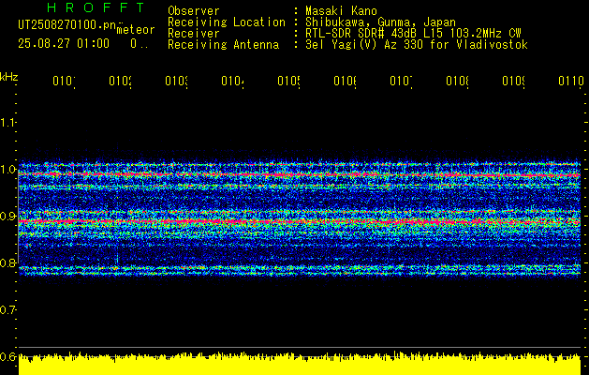Click the 0103 time marker
The image size is (589, 375).
(176, 81)
